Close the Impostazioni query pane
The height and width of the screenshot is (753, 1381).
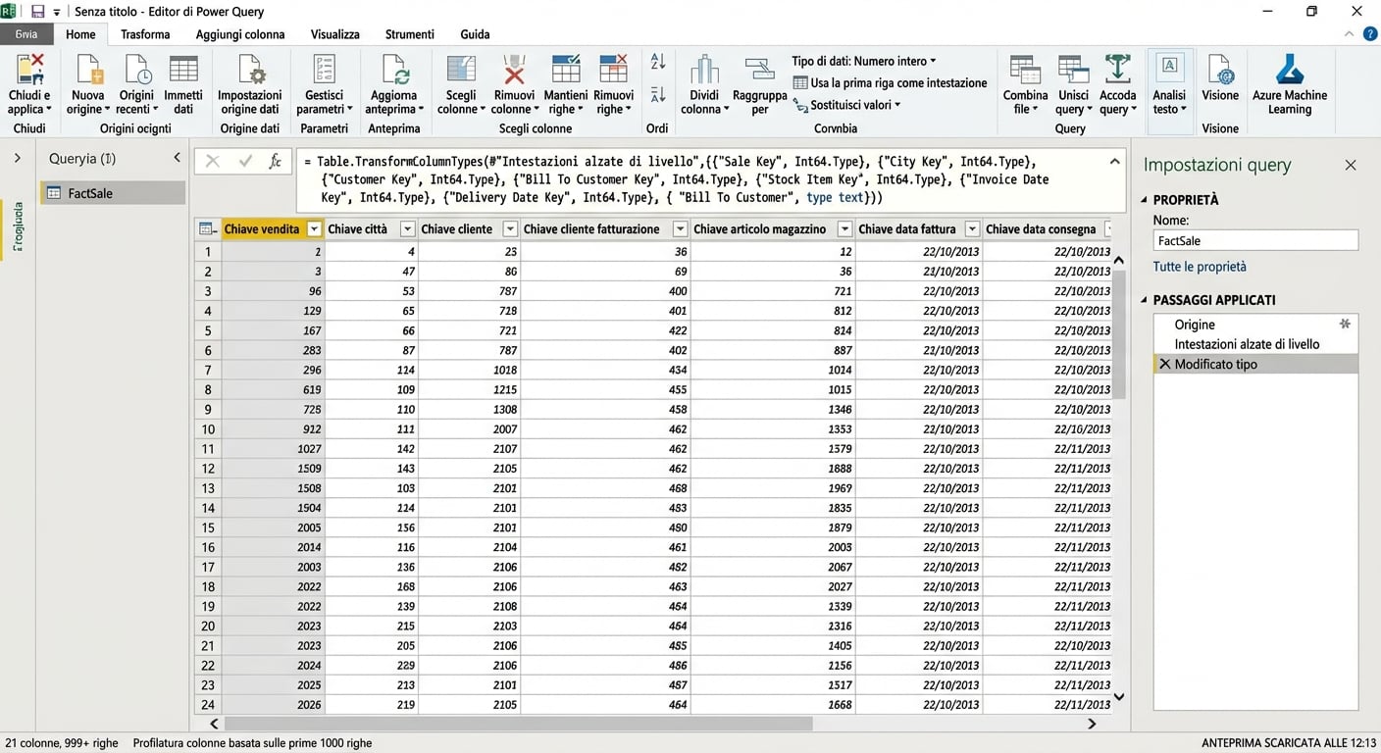point(1351,166)
